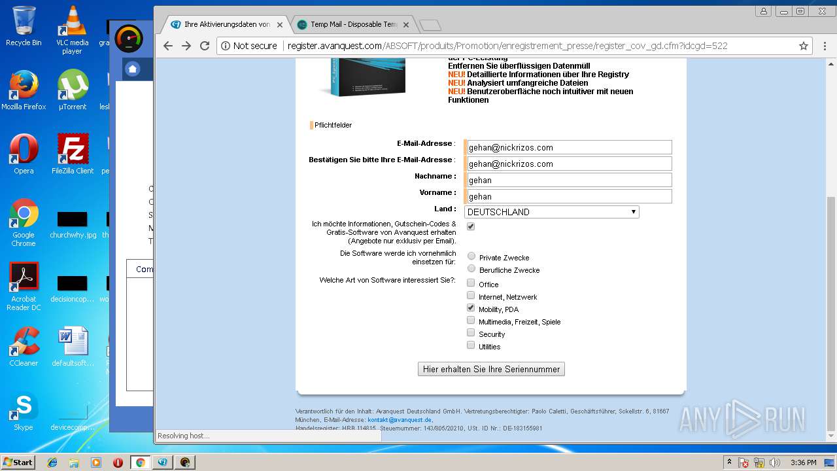Open volume control in system tray
The height and width of the screenshot is (471, 837).
point(776,462)
